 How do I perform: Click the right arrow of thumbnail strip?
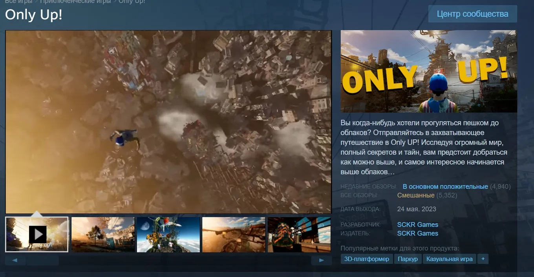click(x=322, y=260)
